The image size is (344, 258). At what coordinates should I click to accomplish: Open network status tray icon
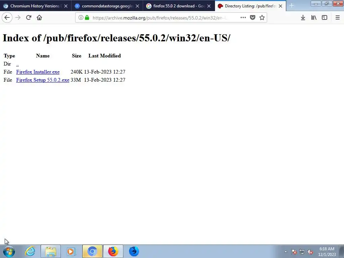coord(302,252)
